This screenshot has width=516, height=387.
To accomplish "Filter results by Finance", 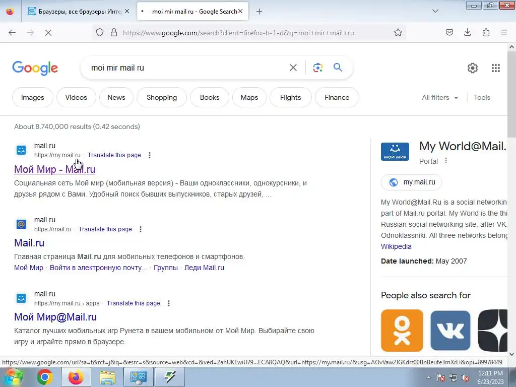I will 337,97.
